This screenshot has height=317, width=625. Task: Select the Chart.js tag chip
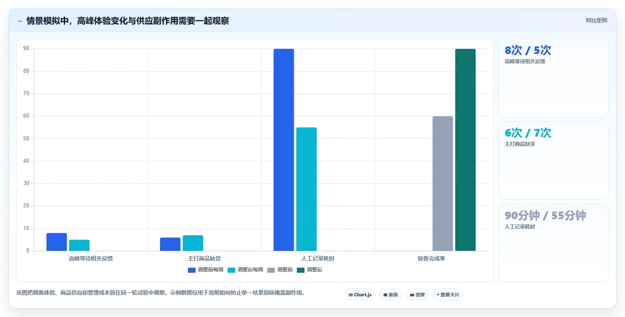pyautogui.click(x=360, y=295)
